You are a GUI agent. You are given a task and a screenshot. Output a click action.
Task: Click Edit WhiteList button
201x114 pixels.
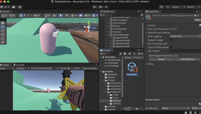pyautogui.click(x=188, y=59)
